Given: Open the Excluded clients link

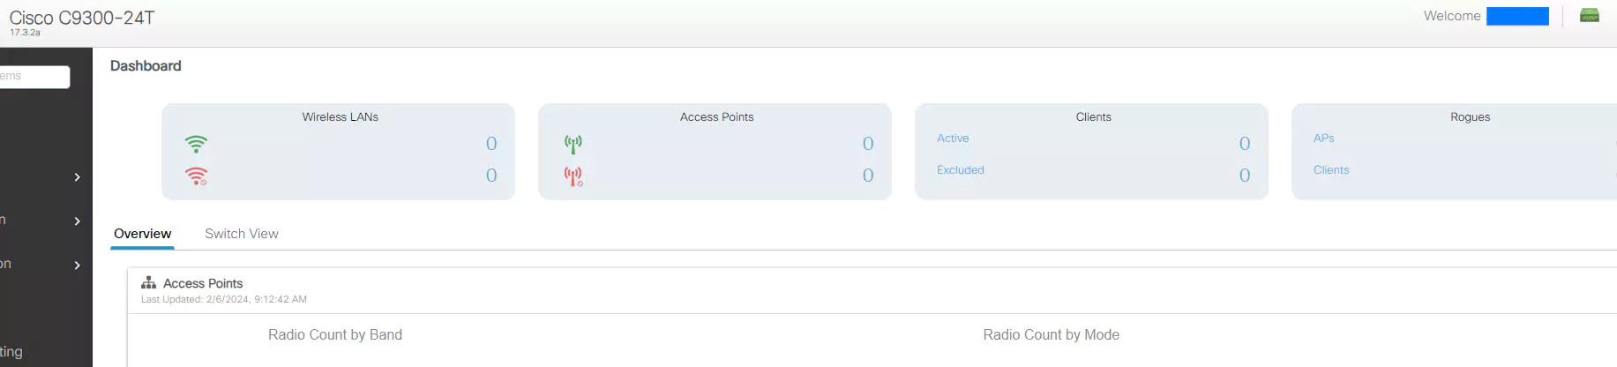Looking at the screenshot, I should point(960,170).
